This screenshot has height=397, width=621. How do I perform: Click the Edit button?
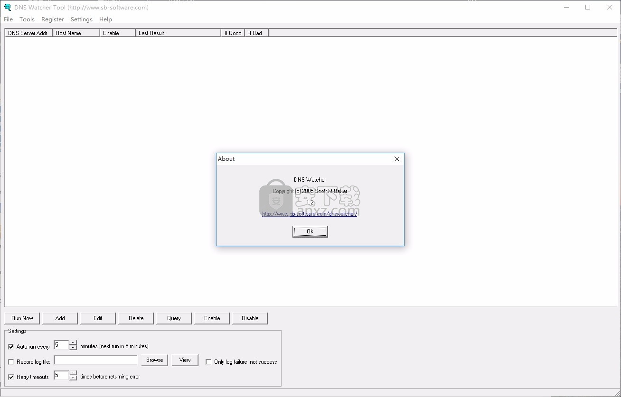98,318
